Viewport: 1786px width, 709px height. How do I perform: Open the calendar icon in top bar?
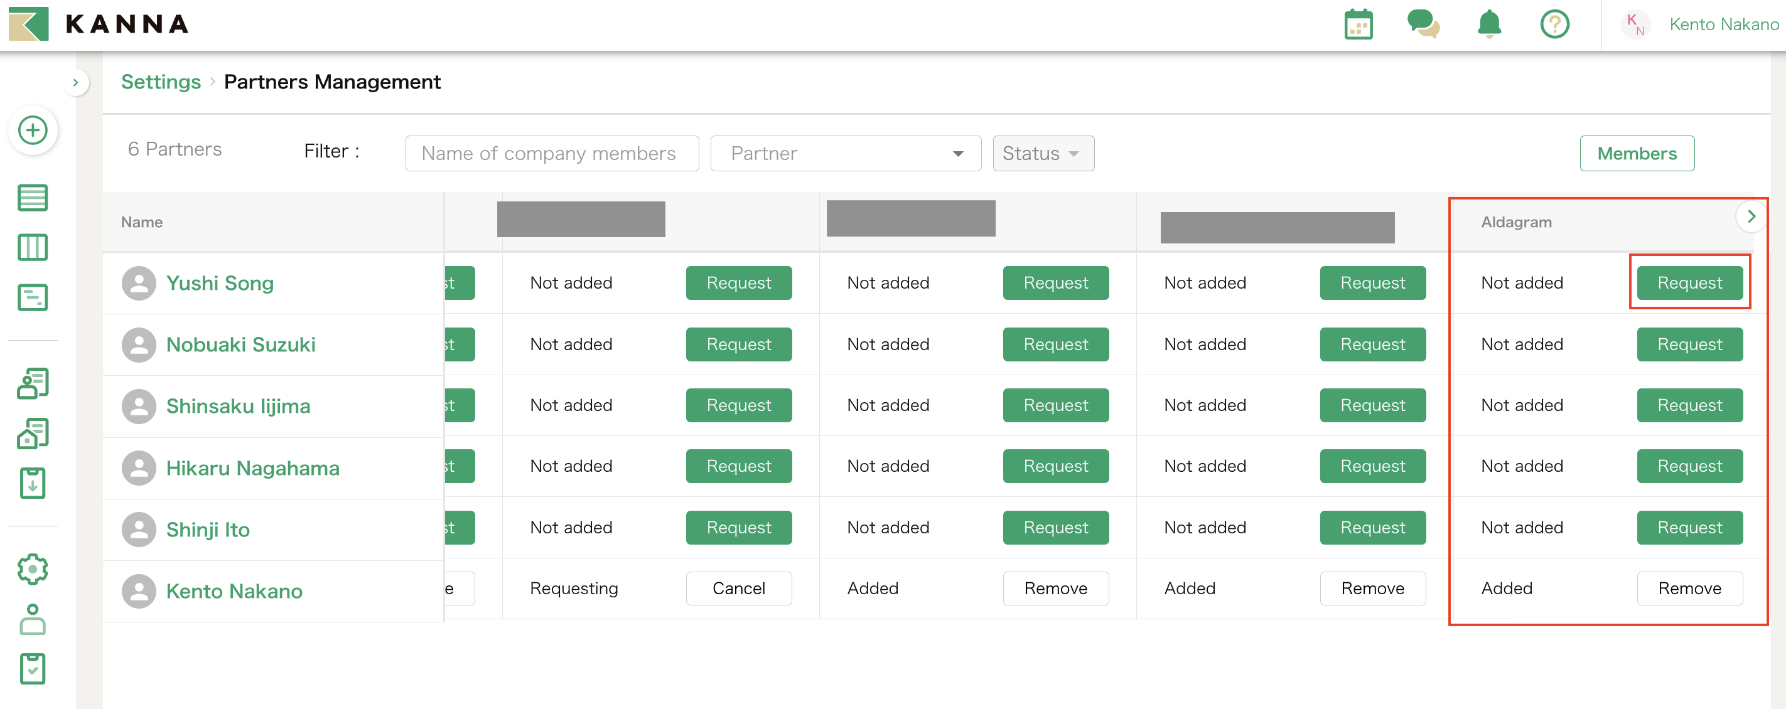(x=1358, y=24)
